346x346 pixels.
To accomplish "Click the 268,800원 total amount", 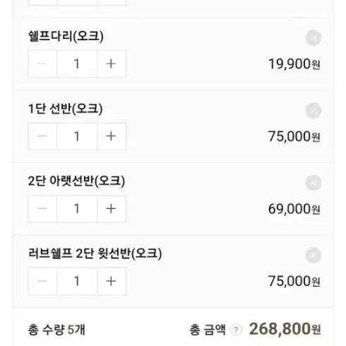I will 285,329.
